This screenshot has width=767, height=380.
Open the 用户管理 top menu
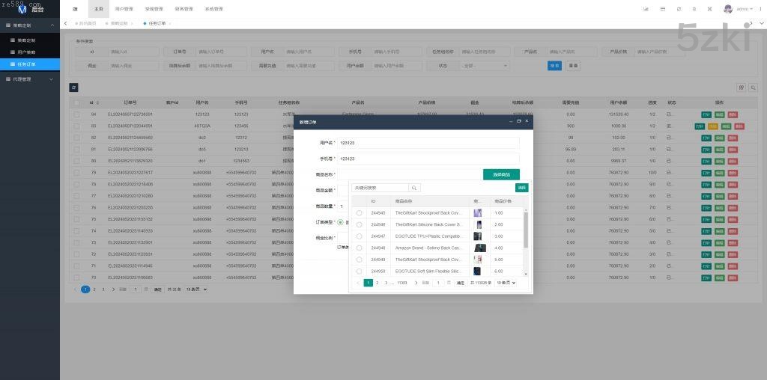pos(124,9)
